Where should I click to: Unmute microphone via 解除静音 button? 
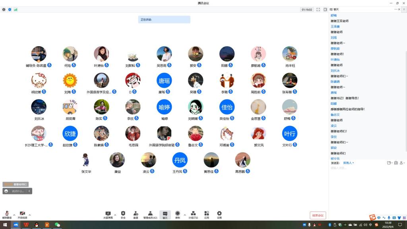7,215
